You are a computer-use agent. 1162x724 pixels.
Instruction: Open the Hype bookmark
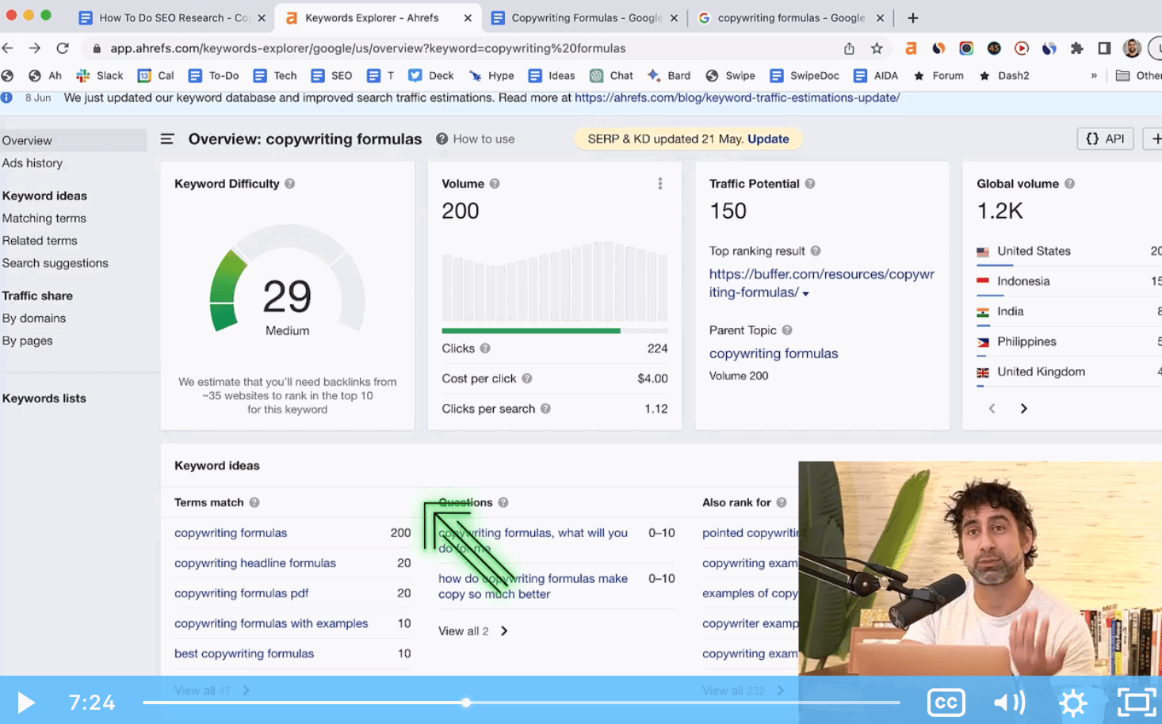(x=491, y=76)
